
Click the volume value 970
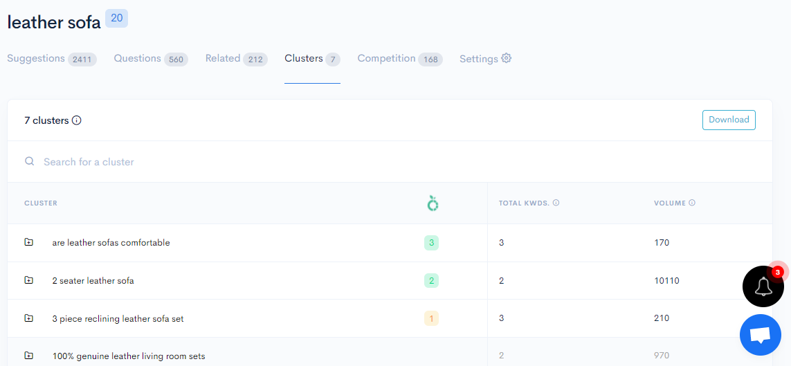(x=662, y=356)
